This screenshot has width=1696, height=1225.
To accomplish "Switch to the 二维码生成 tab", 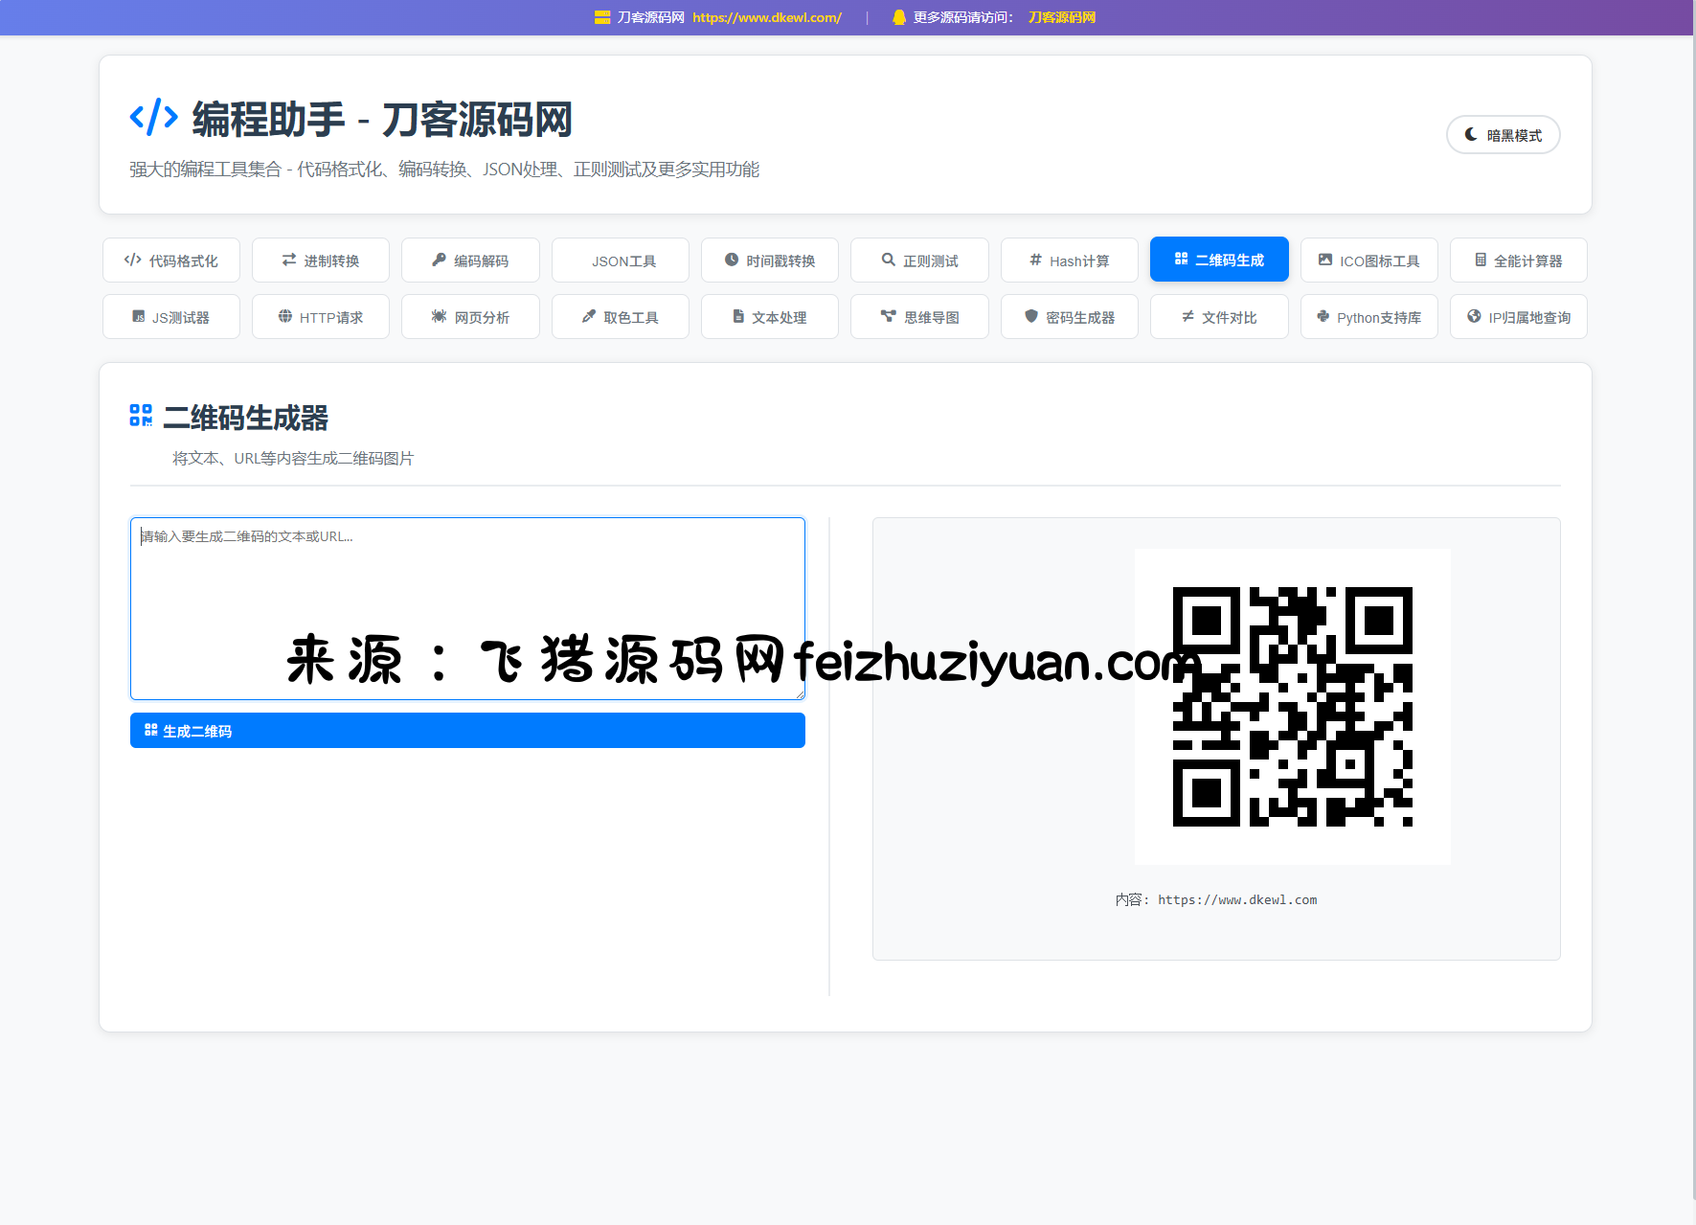I will 1219,260.
